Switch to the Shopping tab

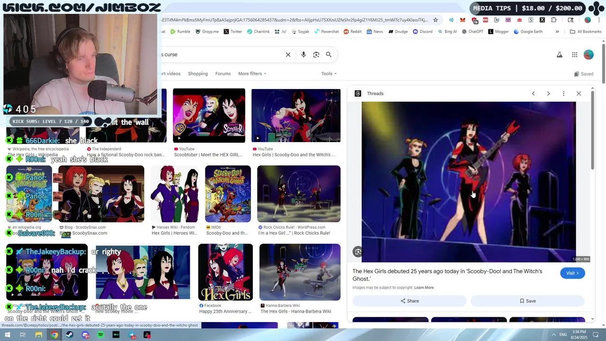pos(198,74)
